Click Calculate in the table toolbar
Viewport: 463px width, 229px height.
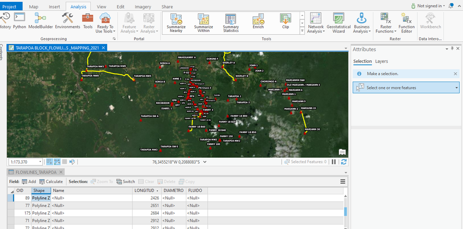click(x=51, y=182)
